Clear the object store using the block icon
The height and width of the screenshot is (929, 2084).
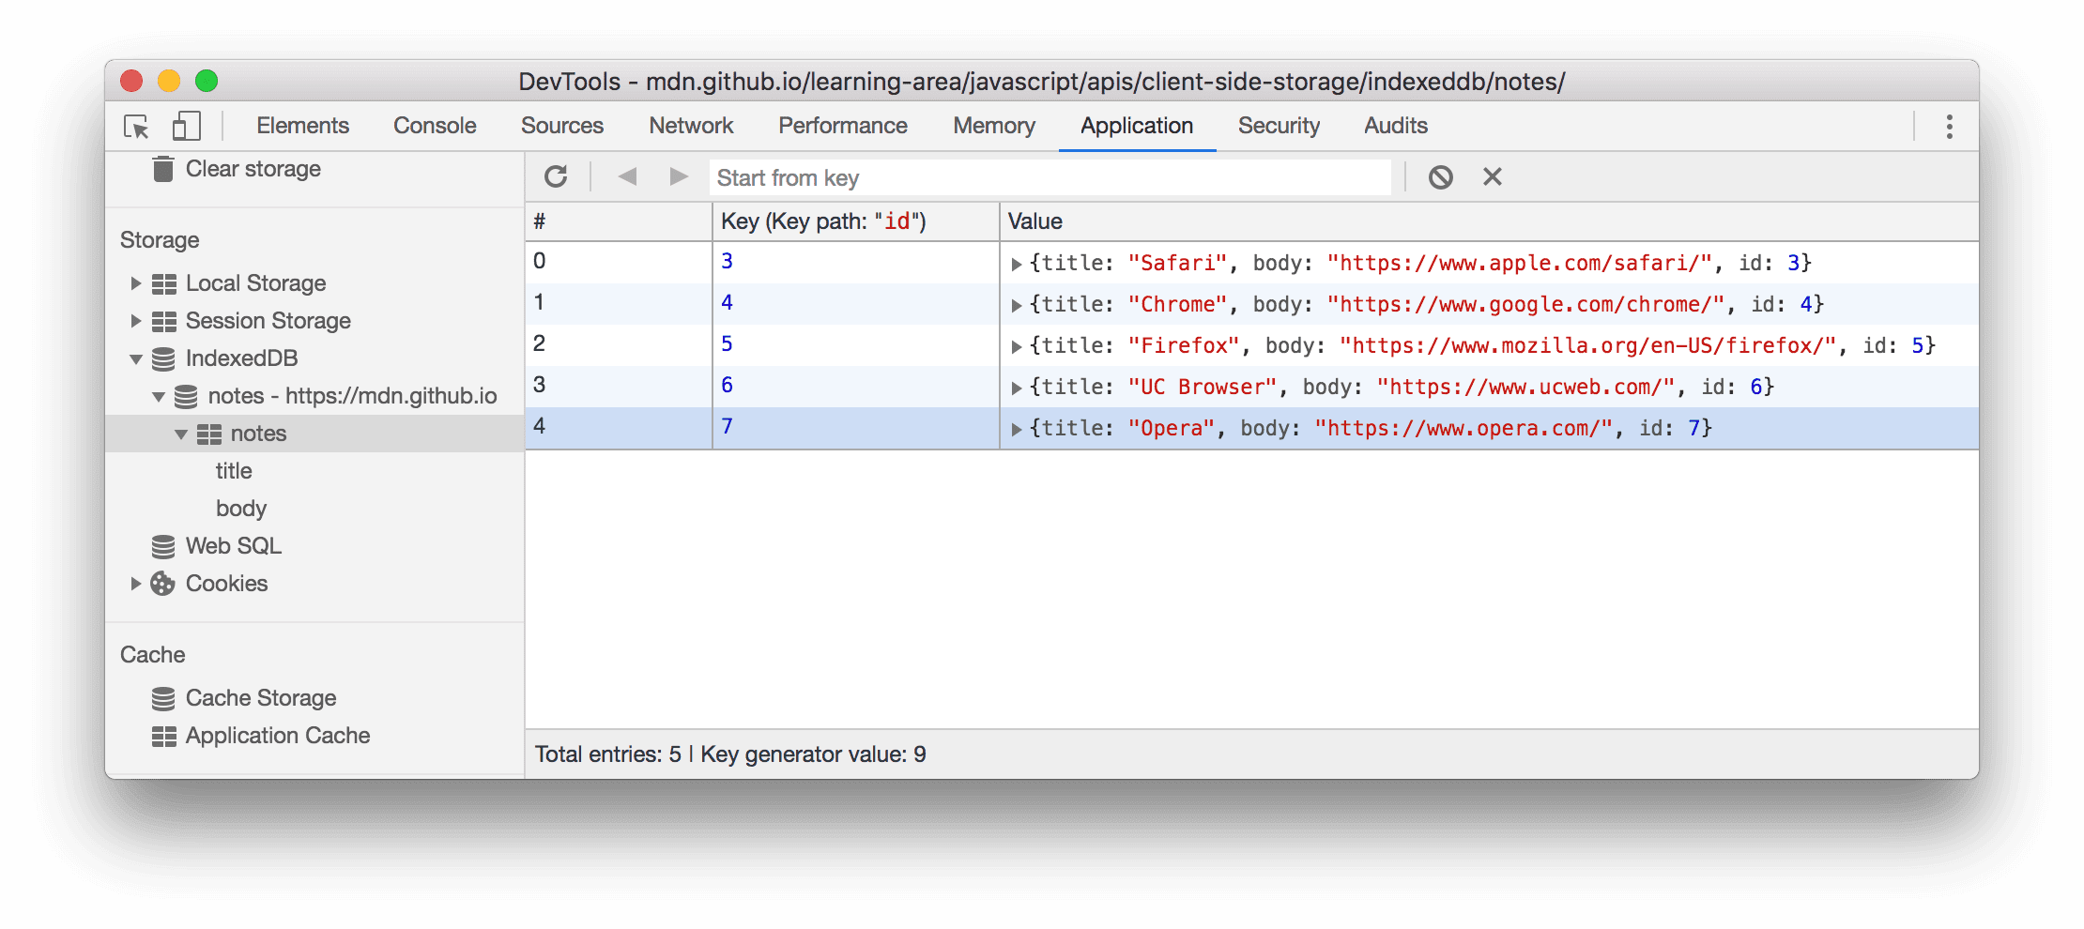(1442, 176)
